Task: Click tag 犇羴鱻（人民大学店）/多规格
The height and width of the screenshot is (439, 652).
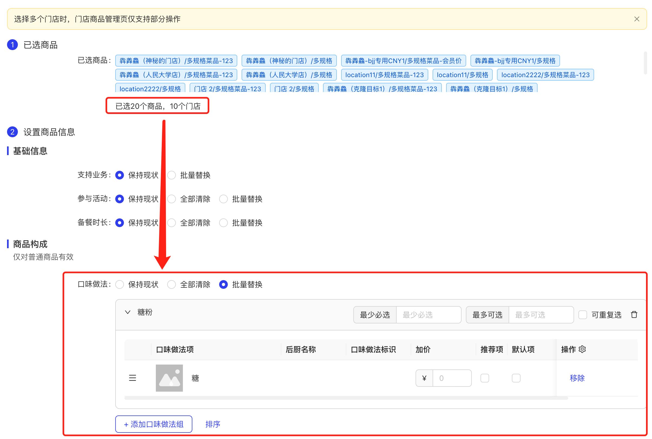Action: [x=289, y=75]
